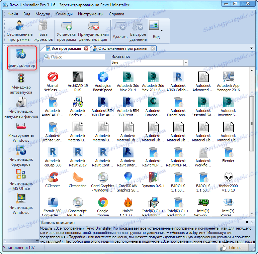Select foobar2000 v1.3.10 program
258x254 pixels.
pyautogui.click(x=228, y=182)
